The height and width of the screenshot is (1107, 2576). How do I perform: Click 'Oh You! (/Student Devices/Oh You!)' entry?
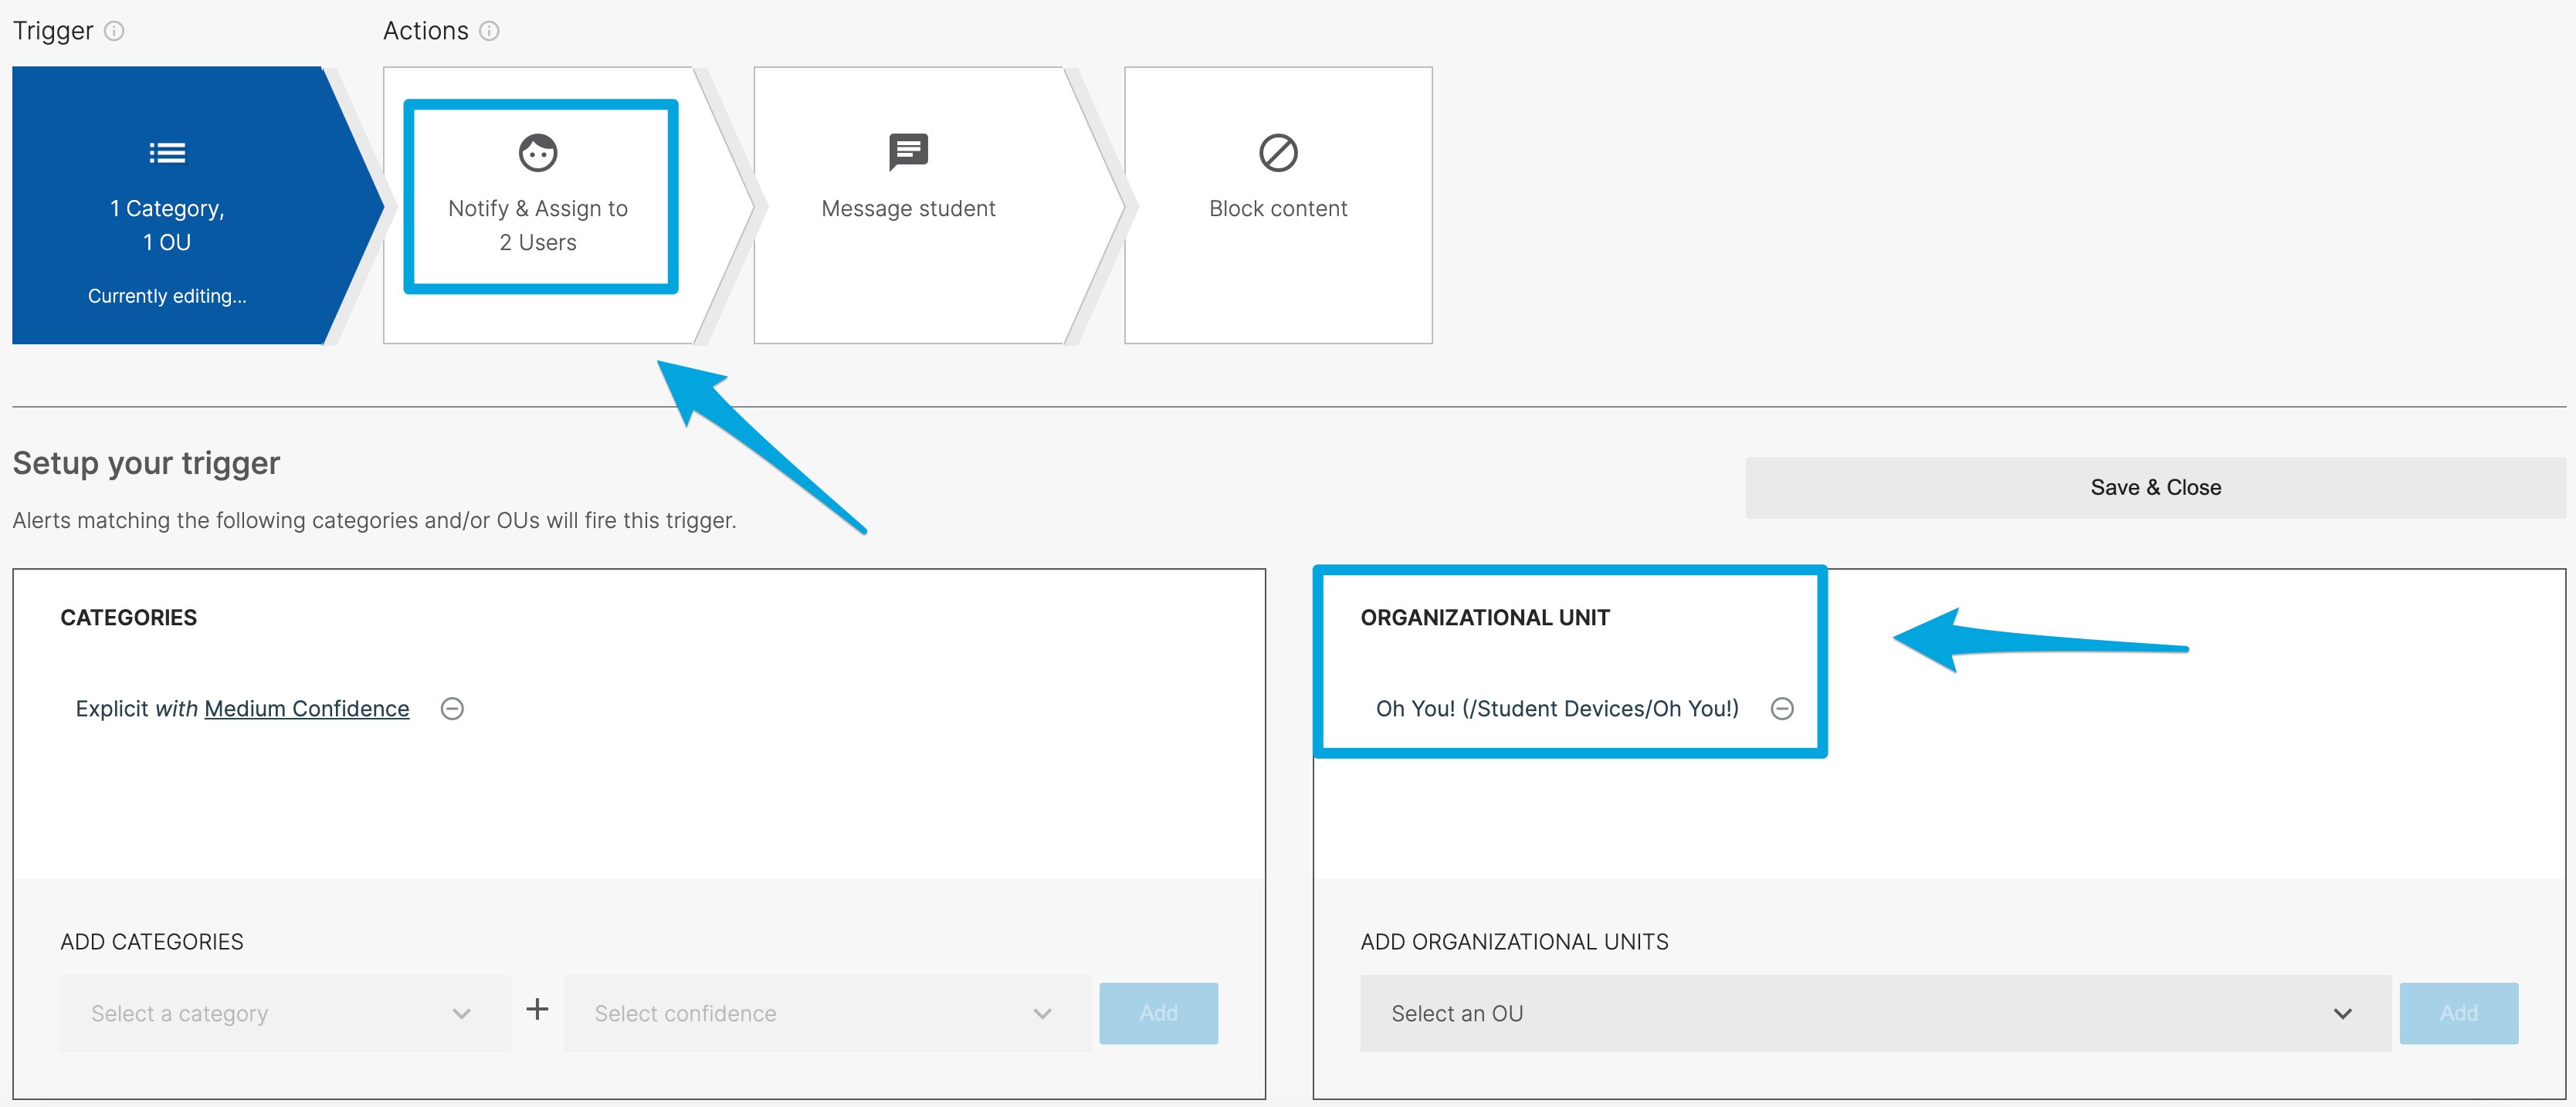1557,709
